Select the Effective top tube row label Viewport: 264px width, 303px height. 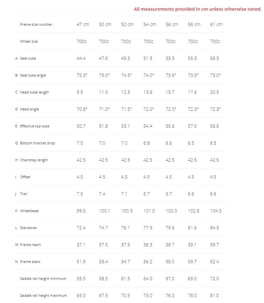pos(35,126)
